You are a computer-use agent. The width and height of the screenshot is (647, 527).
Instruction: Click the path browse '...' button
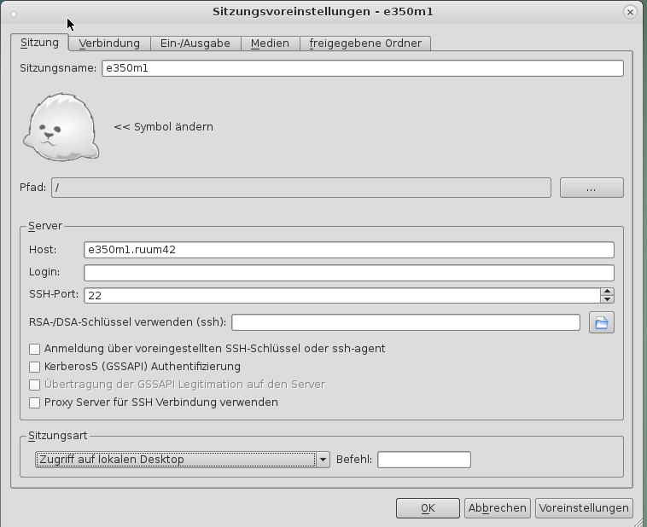click(x=592, y=188)
